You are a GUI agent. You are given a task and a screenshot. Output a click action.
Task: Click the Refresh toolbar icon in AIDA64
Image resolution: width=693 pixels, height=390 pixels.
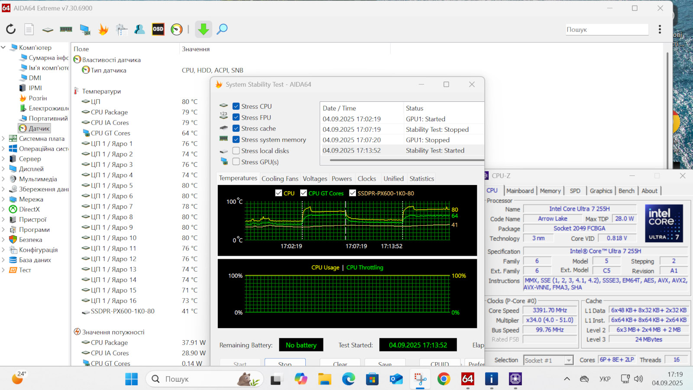(x=11, y=29)
